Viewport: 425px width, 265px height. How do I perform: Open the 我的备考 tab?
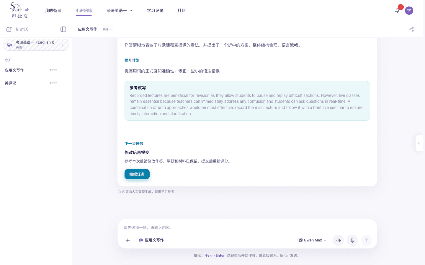coord(53,11)
